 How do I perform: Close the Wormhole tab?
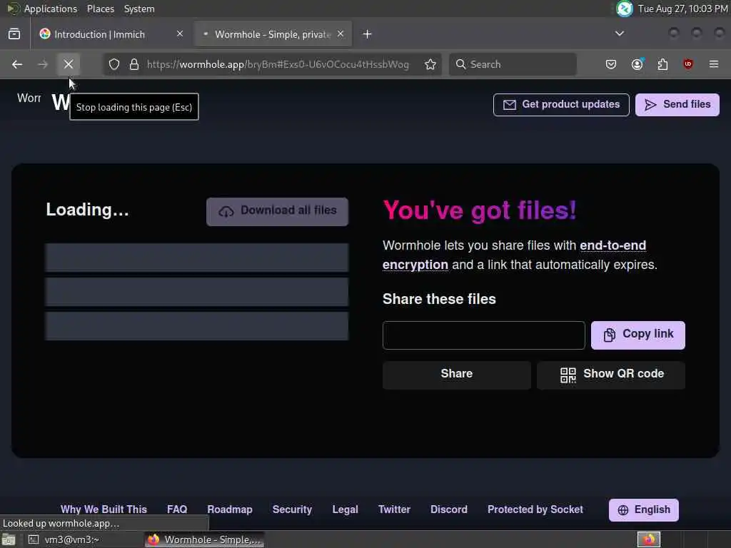coord(341,34)
